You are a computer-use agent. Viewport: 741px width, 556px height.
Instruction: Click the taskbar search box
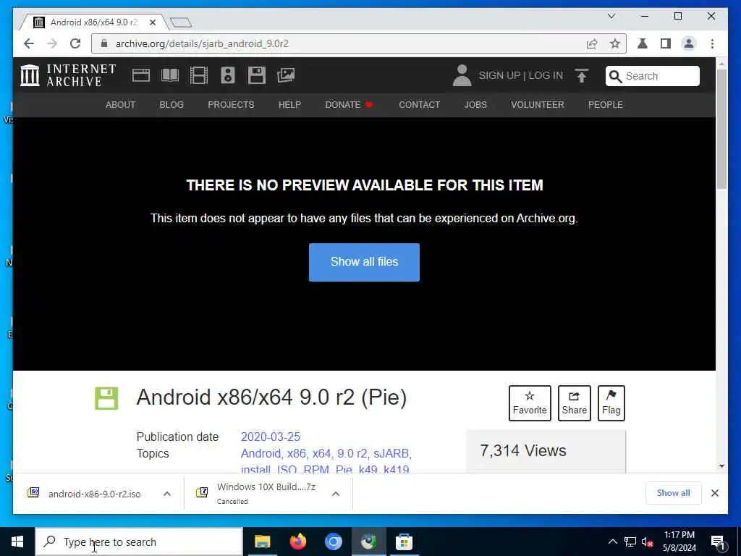(x=140, y=542)
